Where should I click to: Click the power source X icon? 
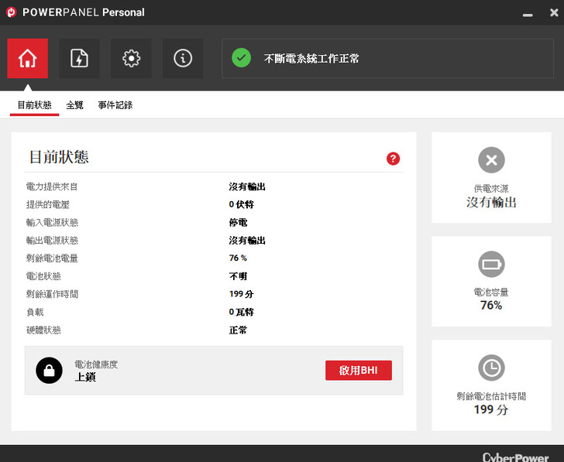click(491, 161)
